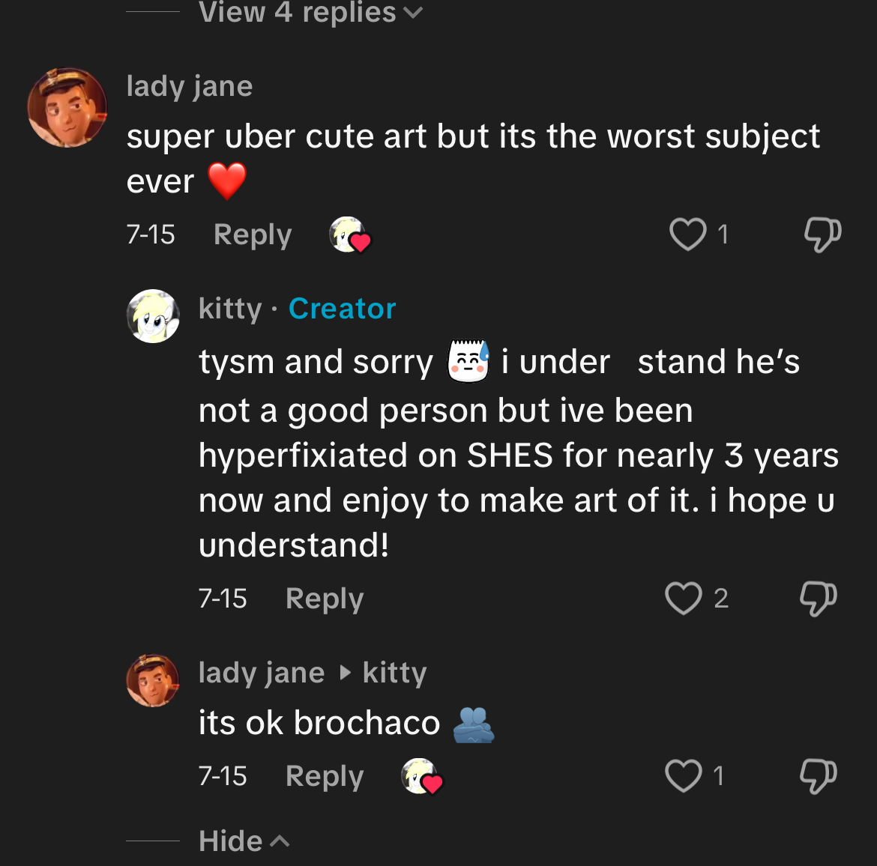This screenshot has height=866, width=877.
Task: Dislike lady jane's top comment
Action: point(822,234)
